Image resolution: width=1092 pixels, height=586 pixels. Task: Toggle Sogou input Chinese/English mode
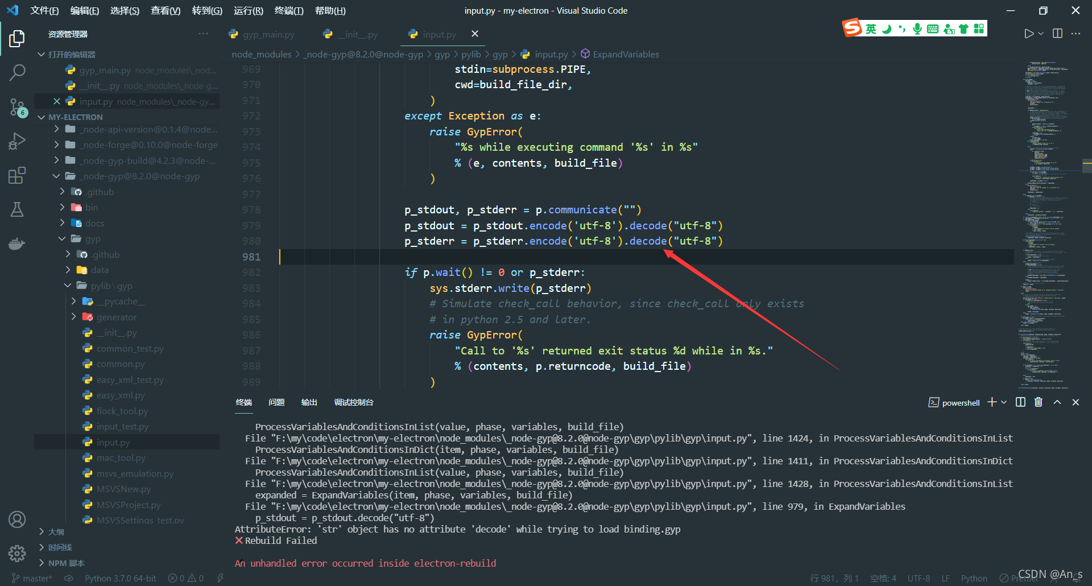pos(871,28)
